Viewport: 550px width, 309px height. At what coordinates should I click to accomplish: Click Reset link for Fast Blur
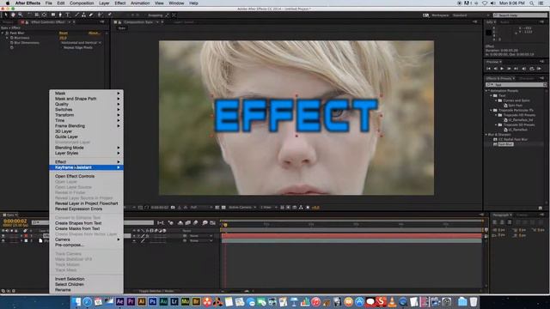point(64,33)
